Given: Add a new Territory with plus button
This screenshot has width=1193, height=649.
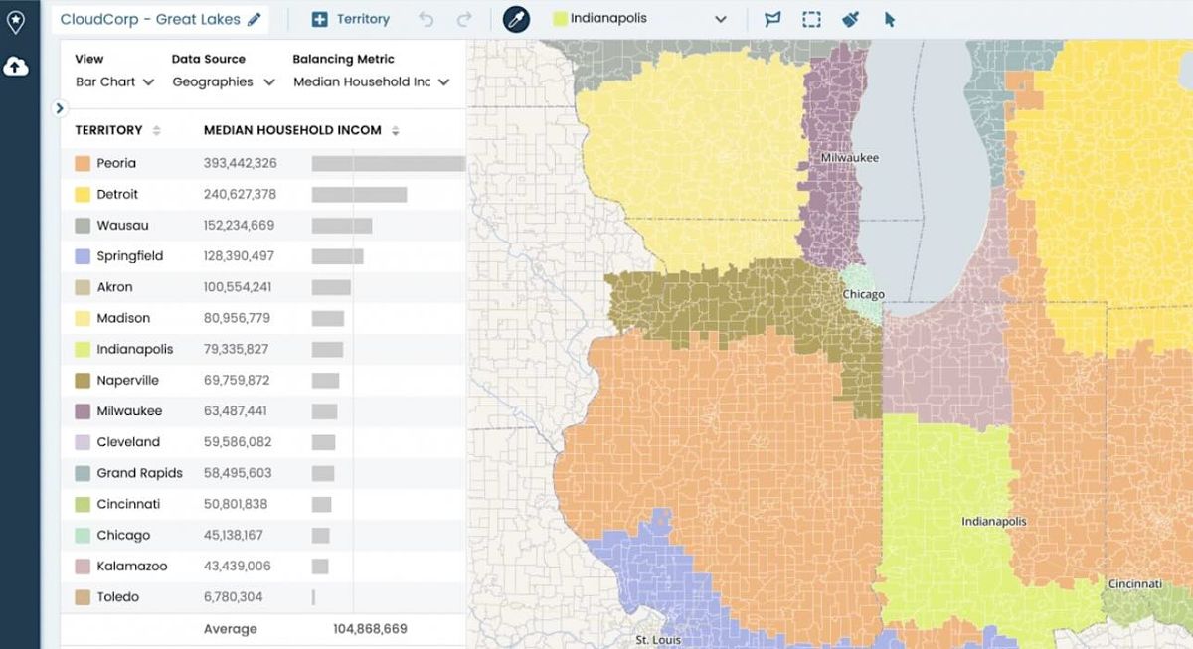Looking at the screenshot, I should click(350, 19).
